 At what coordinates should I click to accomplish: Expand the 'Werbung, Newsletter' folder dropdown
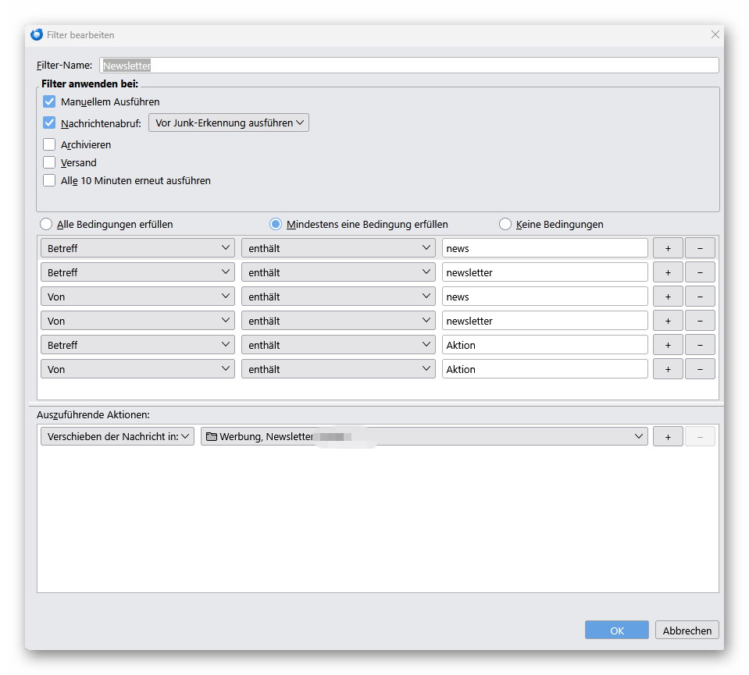(424, 437)
